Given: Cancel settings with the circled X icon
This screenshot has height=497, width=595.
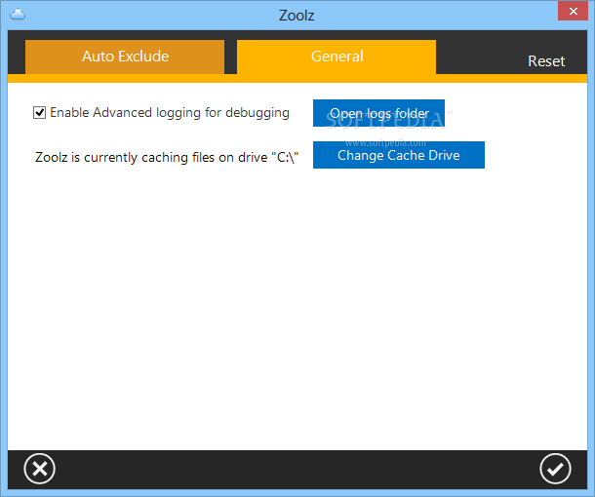Looking at the screenshot, I should tap(39, 469).
